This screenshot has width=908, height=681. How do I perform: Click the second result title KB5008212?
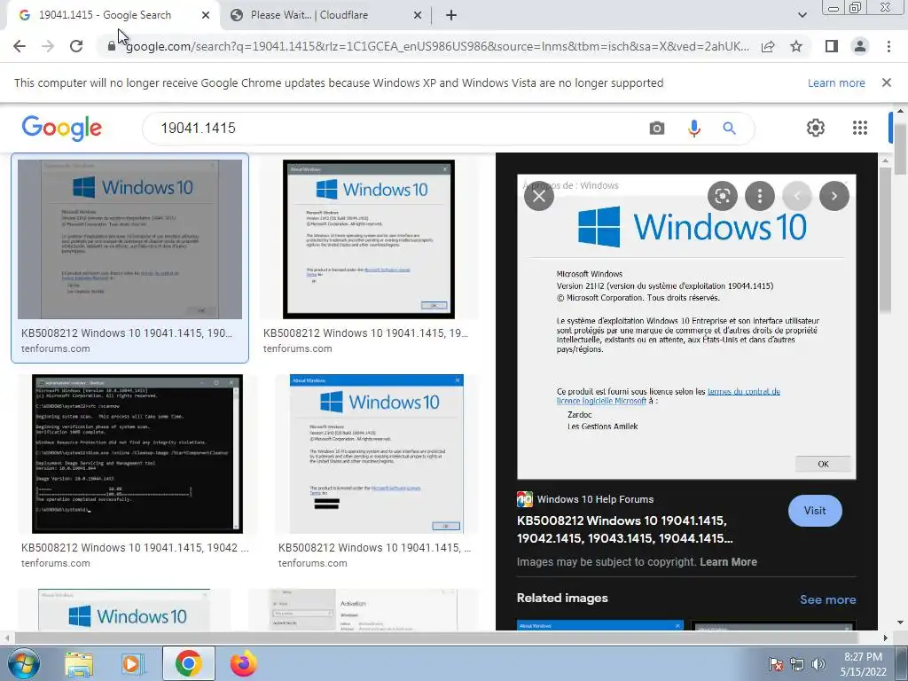(366, 333)
